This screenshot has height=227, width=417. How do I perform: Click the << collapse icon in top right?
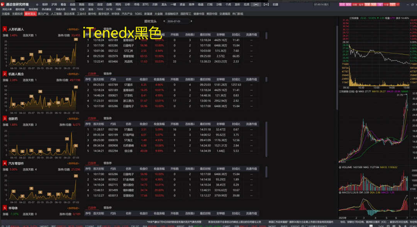[398, 5]
